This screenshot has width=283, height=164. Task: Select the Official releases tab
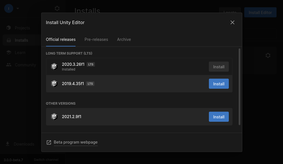pyautogui.click(x=61, y=39)
